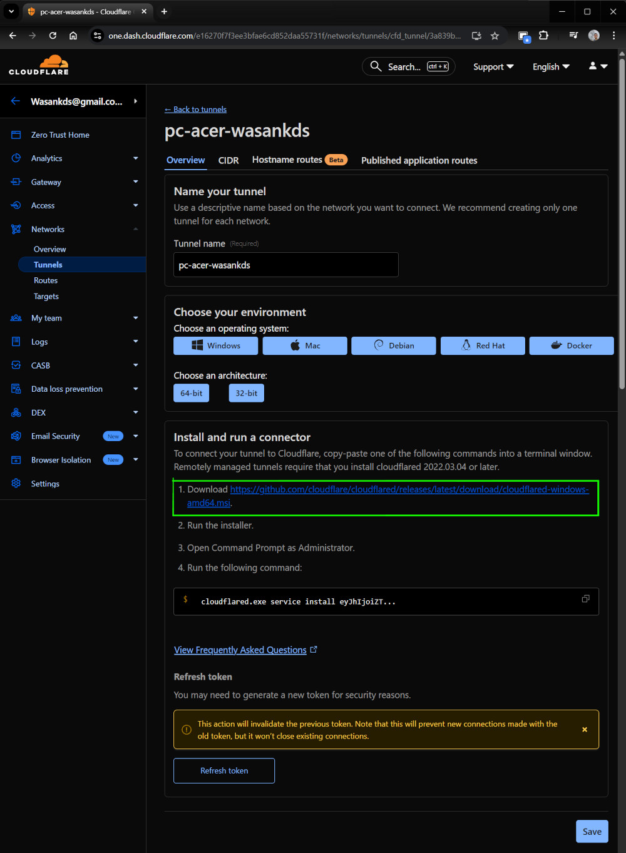
Task: Click the Tunnel name input field
Action: 285,265
